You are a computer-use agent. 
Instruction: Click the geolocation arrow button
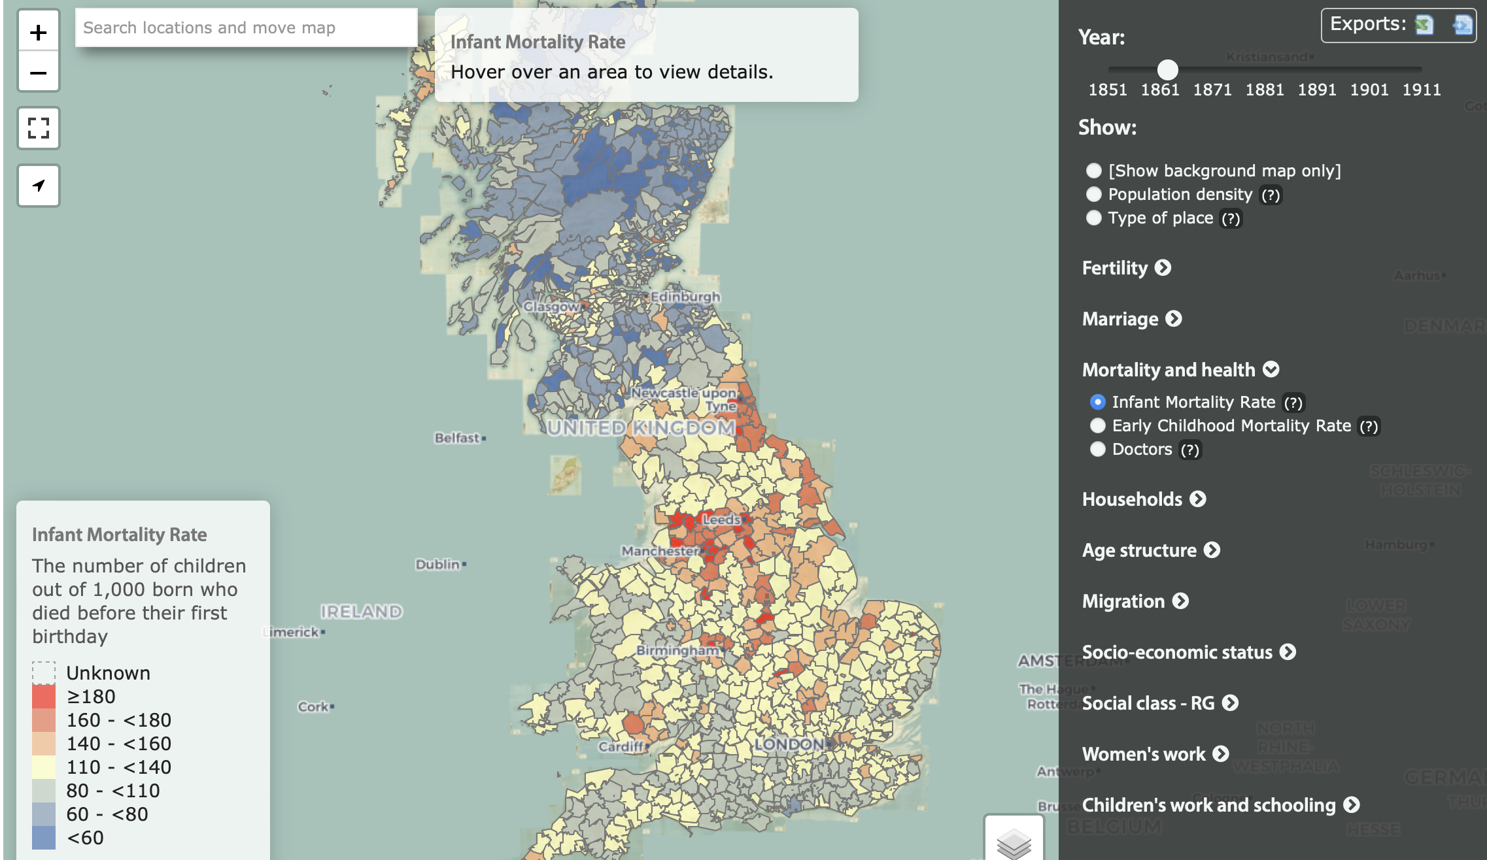pyautogui.click(x=39, y=186)
